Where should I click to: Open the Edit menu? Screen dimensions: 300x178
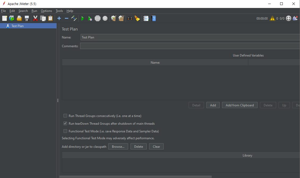12,11
